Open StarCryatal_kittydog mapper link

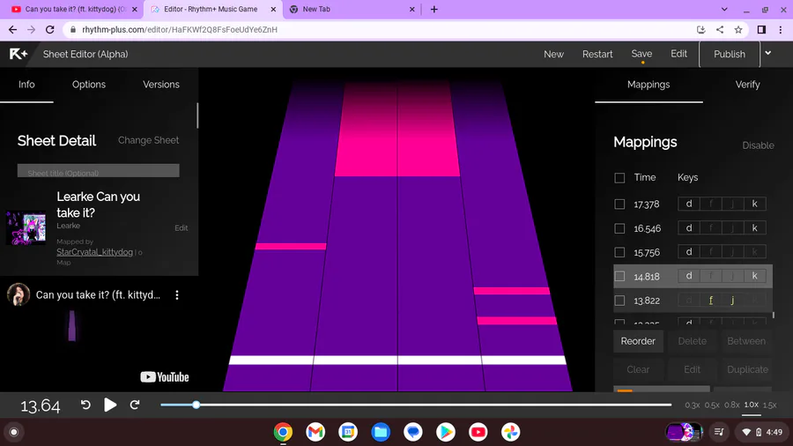coord(94,252)
